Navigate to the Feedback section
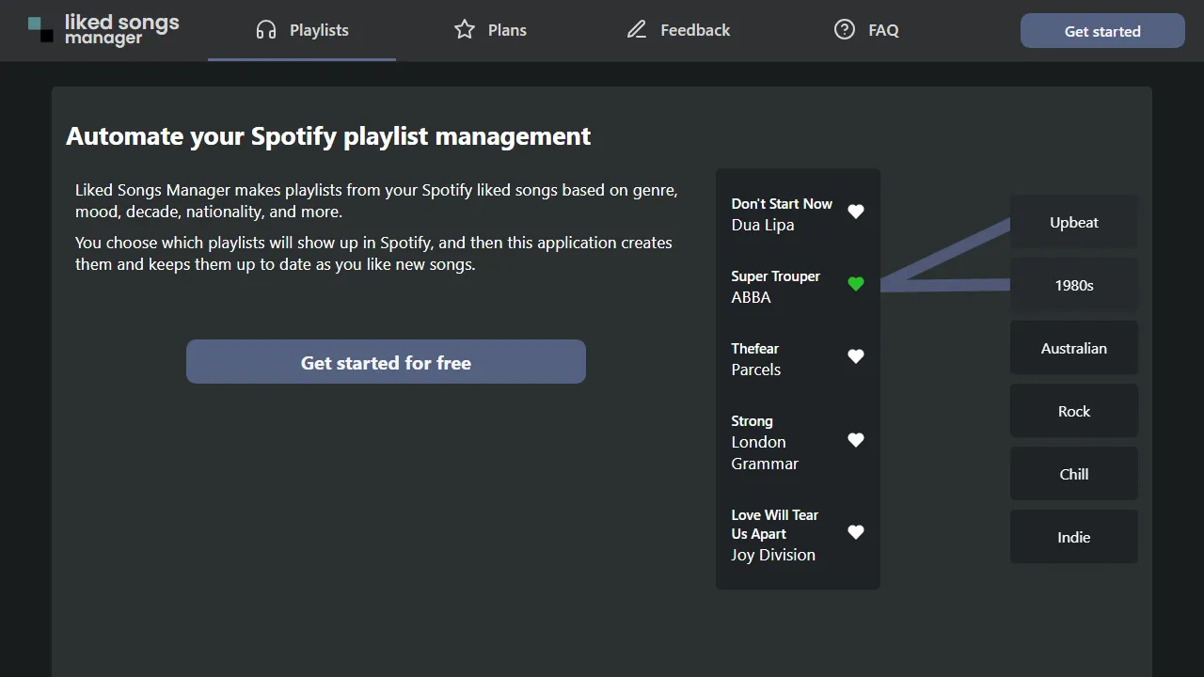1204x677 pixels. point(677,29)
